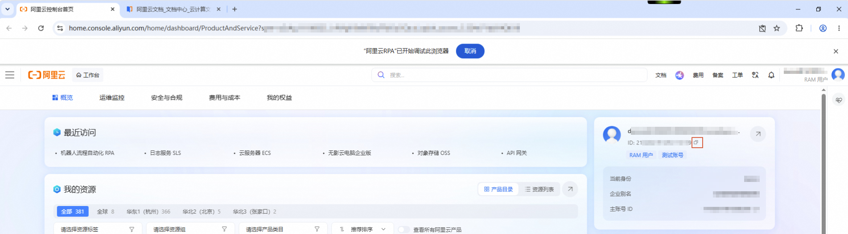
Task: Bookmark this page with the star
Action: pos(777,28)
